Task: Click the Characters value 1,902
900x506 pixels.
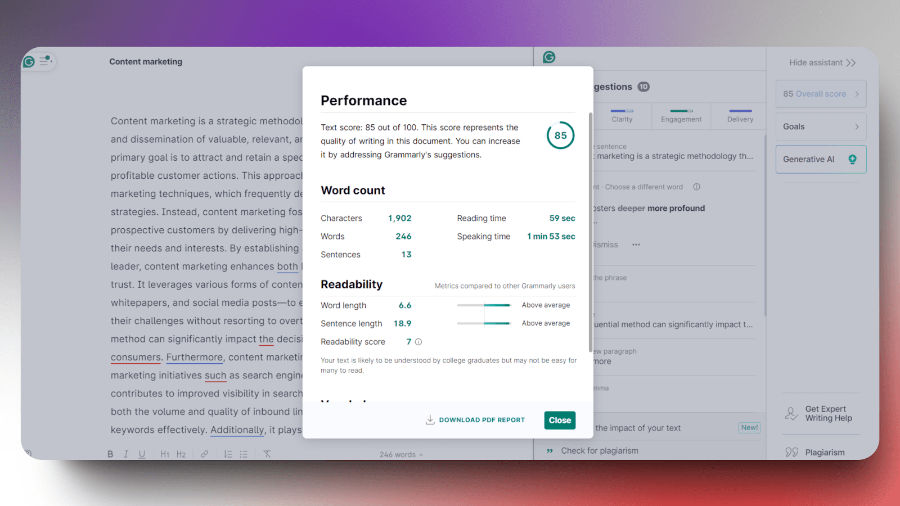Action: pos(400,218)
